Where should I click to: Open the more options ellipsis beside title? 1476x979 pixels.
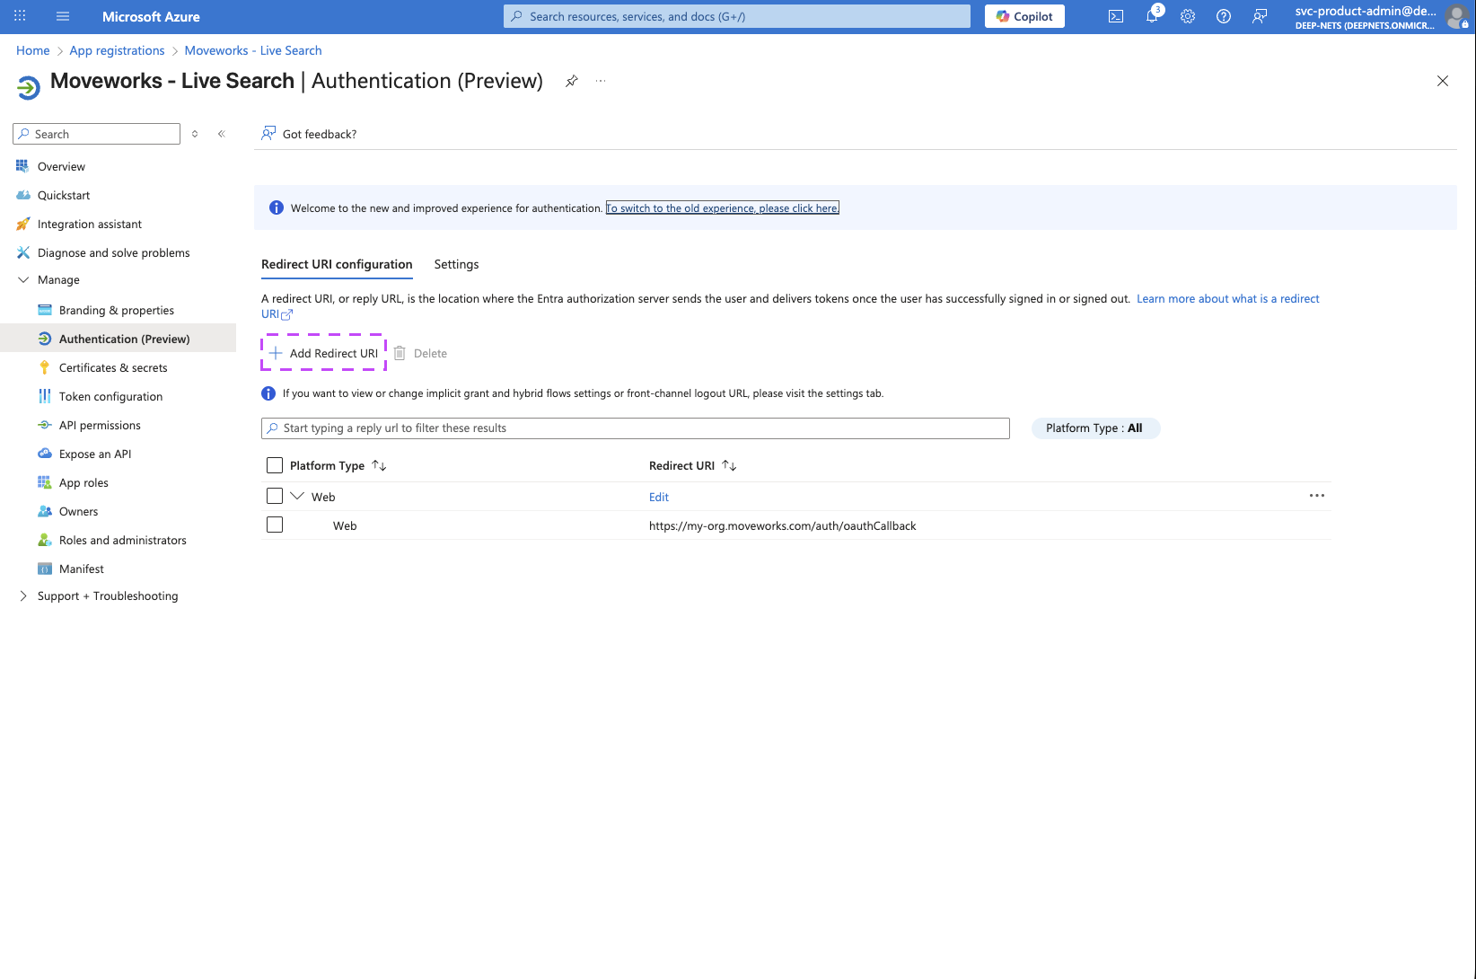601,81
